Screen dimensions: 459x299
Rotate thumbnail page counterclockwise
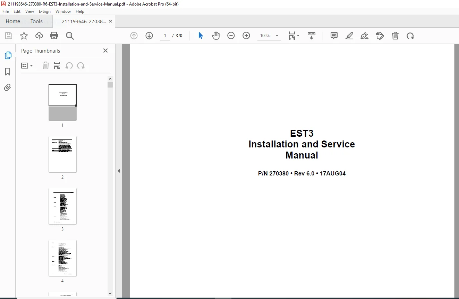[x=69, y=65]
